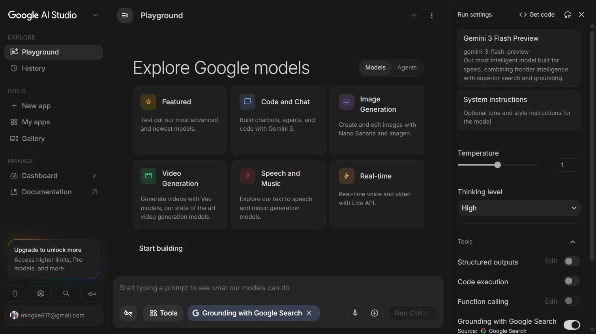Click the Run settings panel scrollbar

(x=592, y=146)
